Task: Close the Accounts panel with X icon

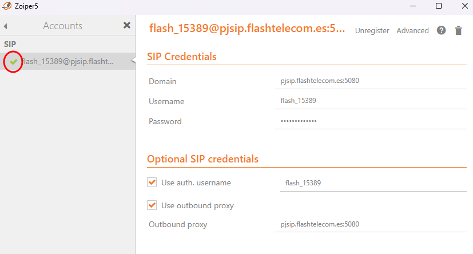Action: pos(127,25)
